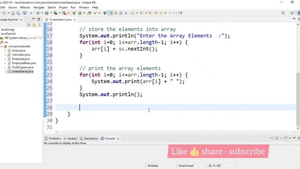Switch to the Javadoc tab
The image size is (300, 169).
pyautogui.click(x=70, y=138)
